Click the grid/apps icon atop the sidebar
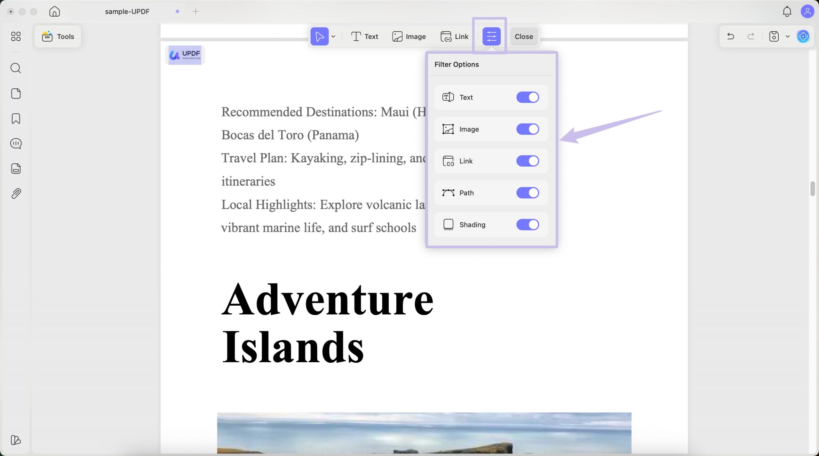Viewport: 819px width, 456px height. click(16, 36)
